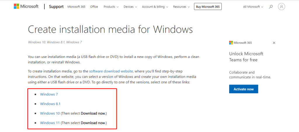Open the Office nav item

coord(94,7)
